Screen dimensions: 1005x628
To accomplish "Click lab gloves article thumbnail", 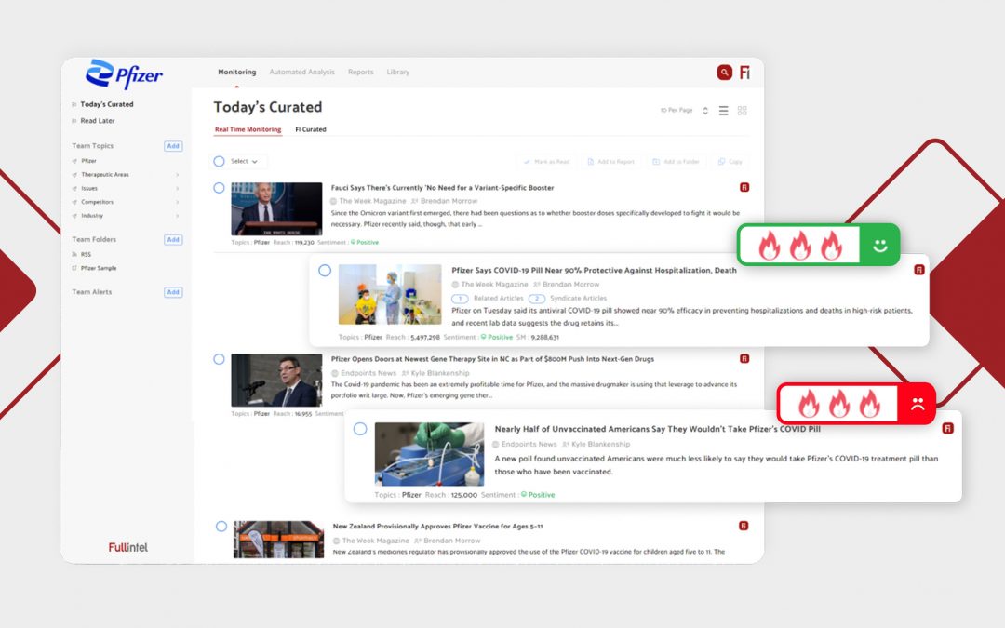I will tap(429, 454).
